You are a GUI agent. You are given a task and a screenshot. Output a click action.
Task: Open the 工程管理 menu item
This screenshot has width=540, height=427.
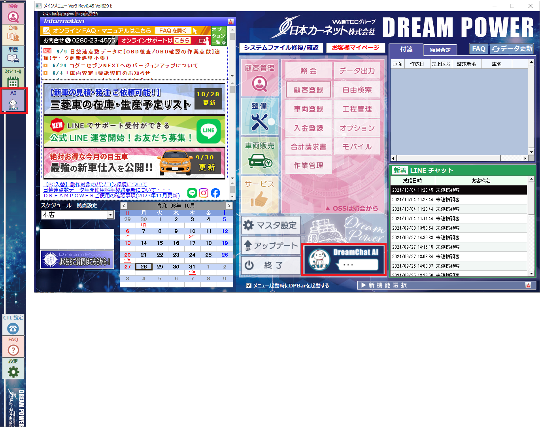357,109
